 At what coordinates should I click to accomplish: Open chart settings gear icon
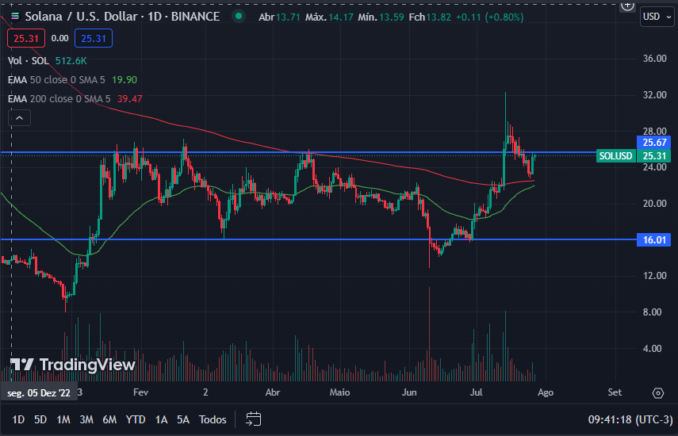point(657,392)
